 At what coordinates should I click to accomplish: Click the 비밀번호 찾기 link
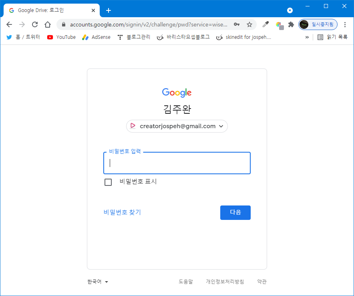[x=122, y=212]
